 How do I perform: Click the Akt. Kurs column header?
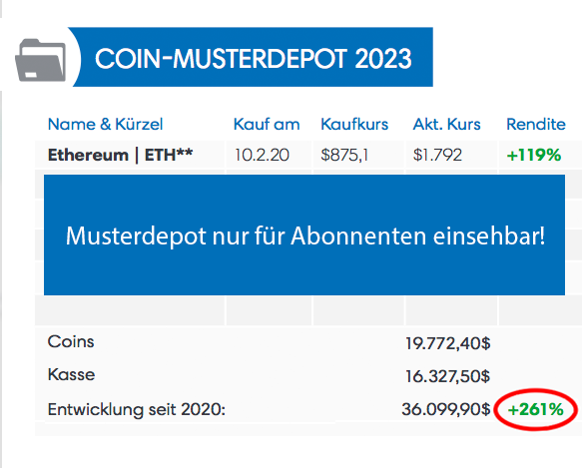click(446, 124)
